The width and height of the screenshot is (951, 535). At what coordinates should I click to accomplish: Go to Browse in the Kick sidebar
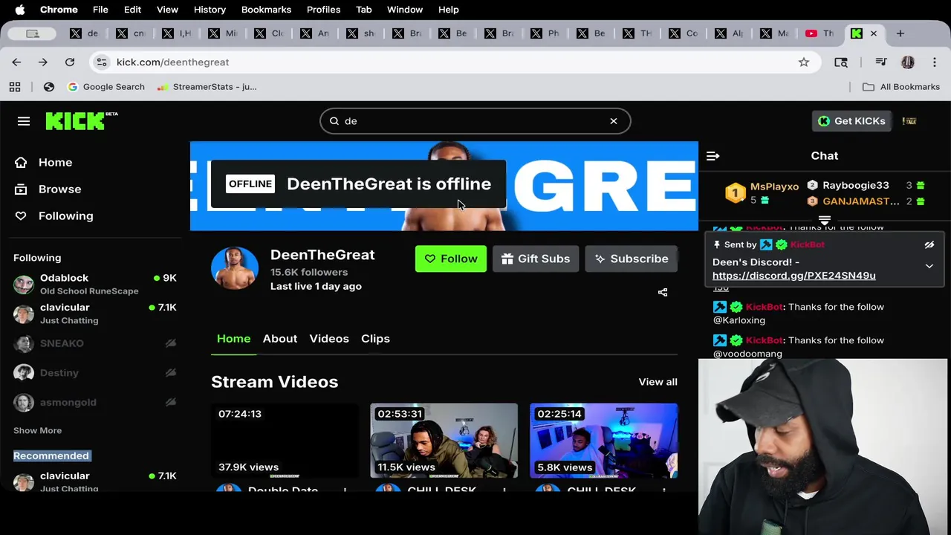49,189
